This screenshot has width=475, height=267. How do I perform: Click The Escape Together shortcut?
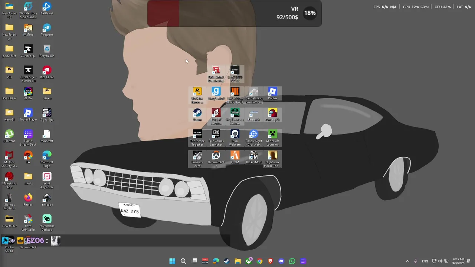tap(197, 138)
